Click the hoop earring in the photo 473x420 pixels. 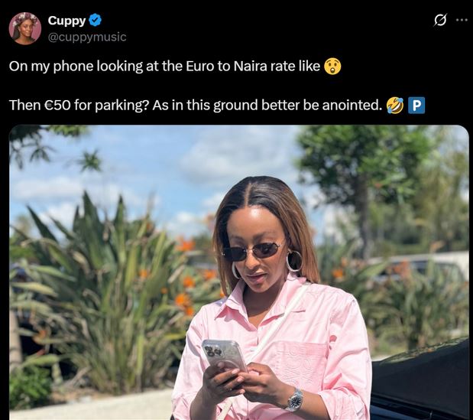294,261
